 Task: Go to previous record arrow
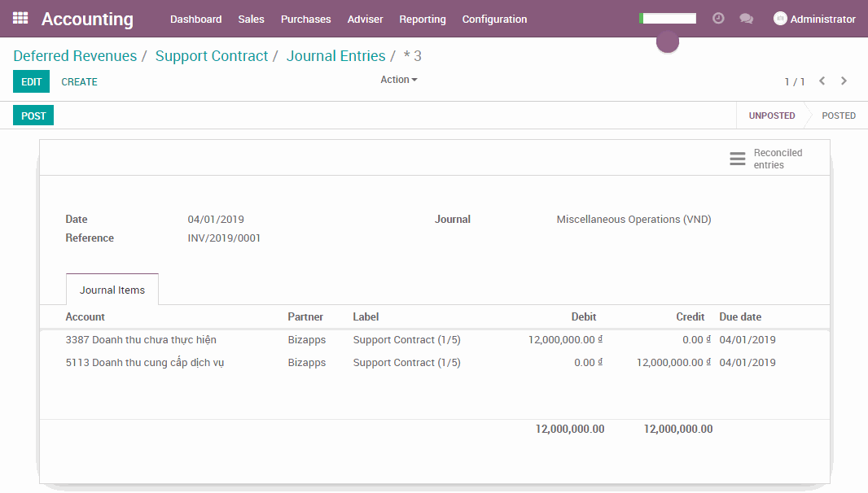click(x=822, y=81)
